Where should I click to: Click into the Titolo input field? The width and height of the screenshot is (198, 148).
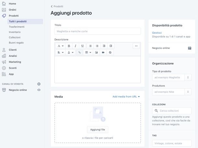tap(98, 31)
